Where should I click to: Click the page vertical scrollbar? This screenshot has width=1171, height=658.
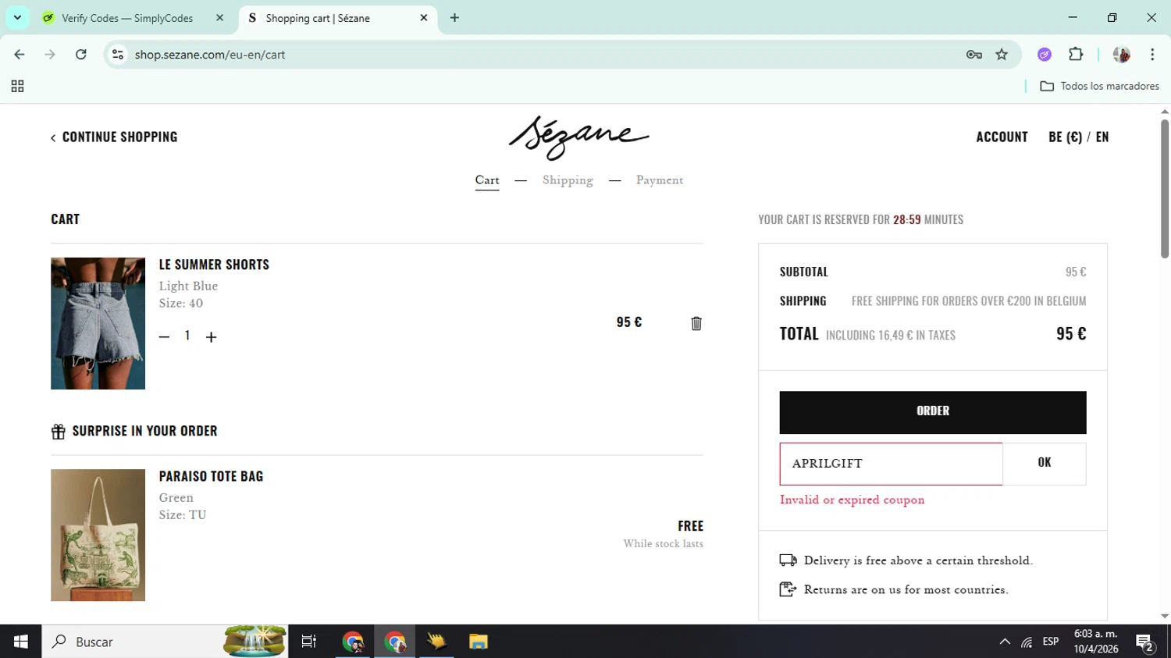[1165, 187]
